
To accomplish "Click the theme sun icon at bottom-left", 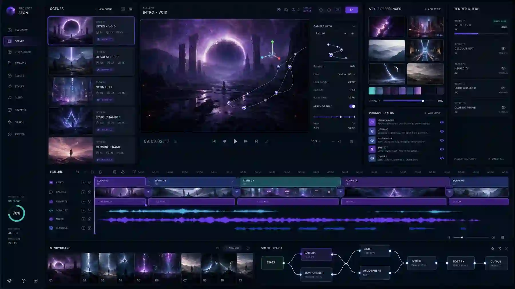I will 9,281.
